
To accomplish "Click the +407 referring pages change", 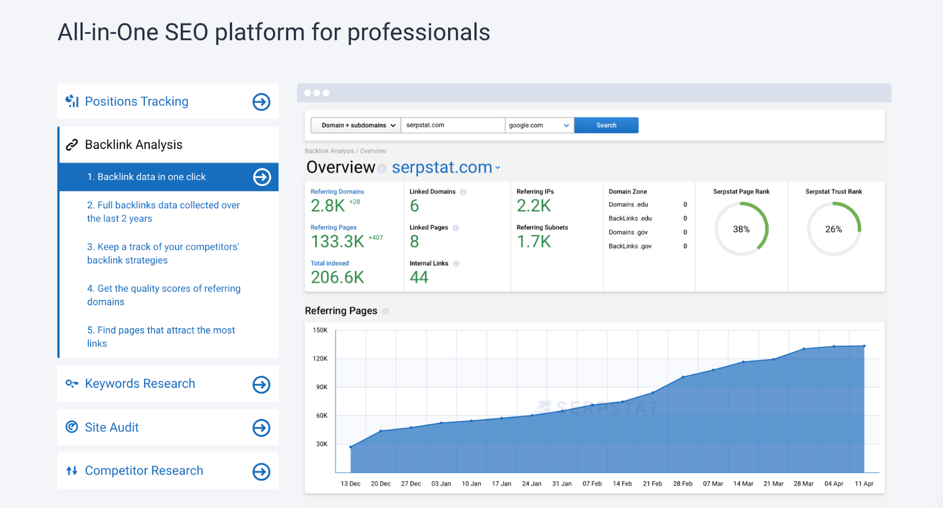I will point(376,238).
